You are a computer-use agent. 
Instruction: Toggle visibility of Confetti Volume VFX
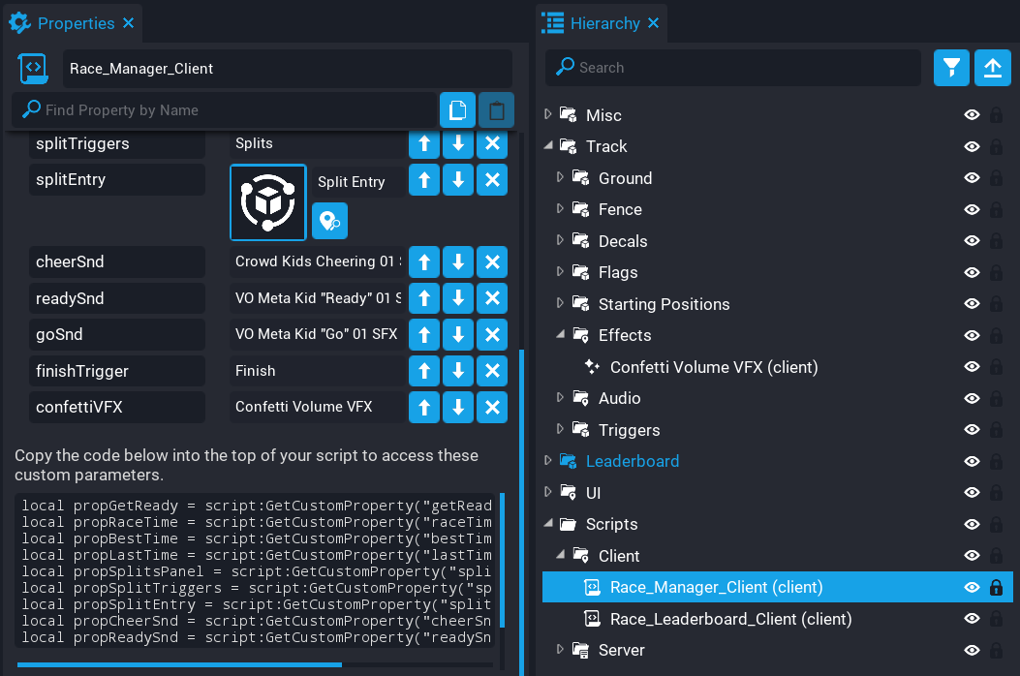click(972, 367)
